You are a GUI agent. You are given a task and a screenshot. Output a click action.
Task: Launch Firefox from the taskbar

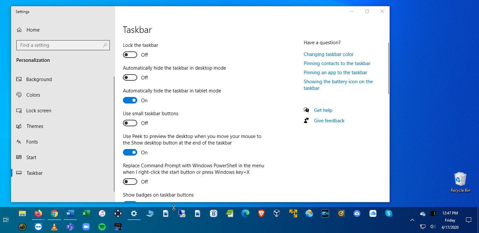(x=38, y=213)
